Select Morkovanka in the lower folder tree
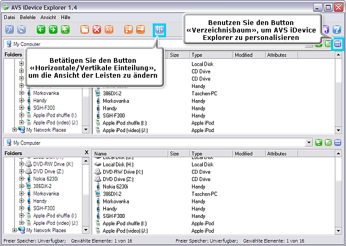 [46, 193]
